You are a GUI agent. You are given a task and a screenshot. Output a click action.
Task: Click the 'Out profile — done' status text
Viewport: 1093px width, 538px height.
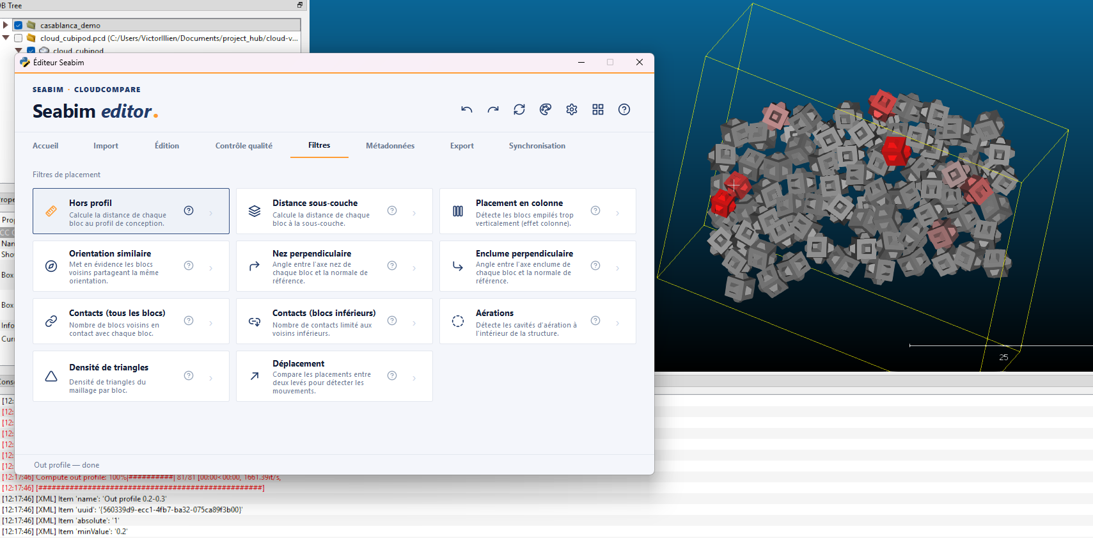click(67, 465)
